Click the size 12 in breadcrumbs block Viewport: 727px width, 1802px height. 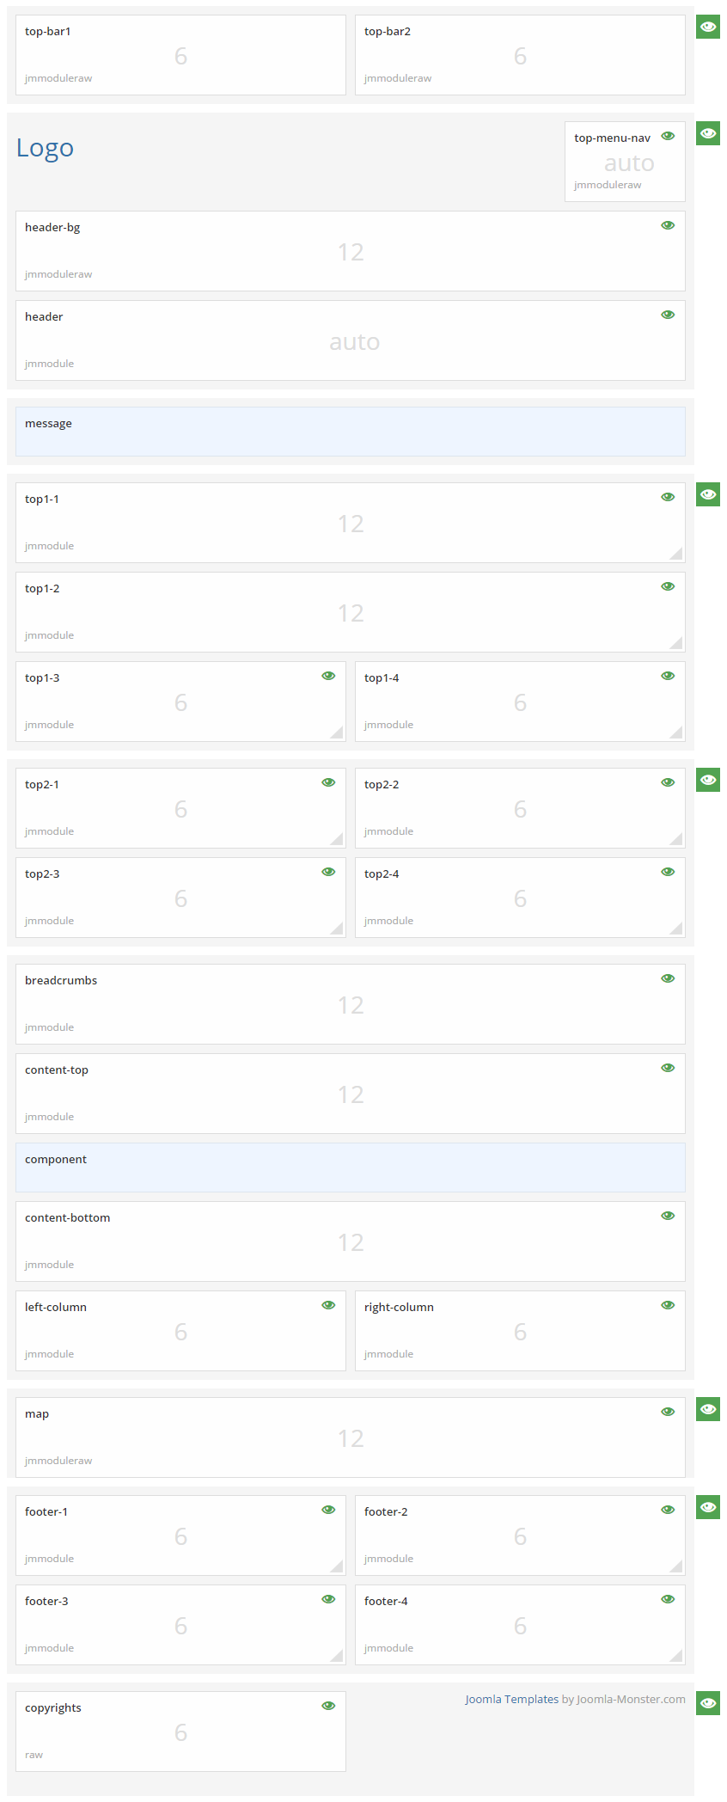[351, 1006]
